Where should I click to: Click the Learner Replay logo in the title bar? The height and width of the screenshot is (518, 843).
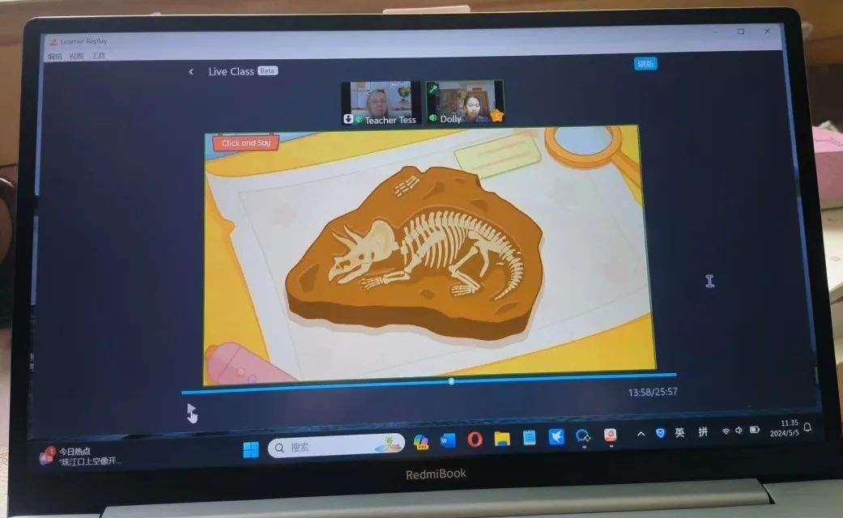click(53, 41)
